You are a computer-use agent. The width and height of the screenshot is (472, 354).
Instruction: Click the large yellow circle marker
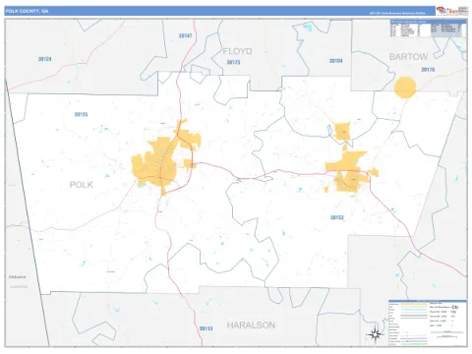[x=405, y=88]
